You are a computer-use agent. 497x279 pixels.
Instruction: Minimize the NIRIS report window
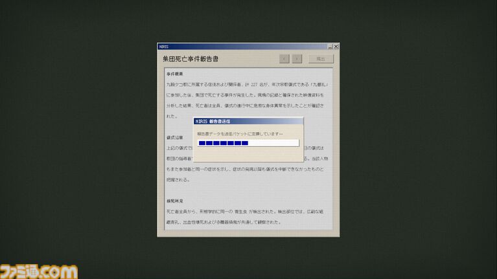[x=330, y=47]
